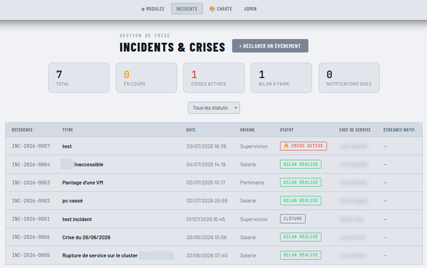Click 'Crise du 26/06/2026' title
Image resolution: width=427 pixels, height=268 pixels.
[x=86, y=237]
